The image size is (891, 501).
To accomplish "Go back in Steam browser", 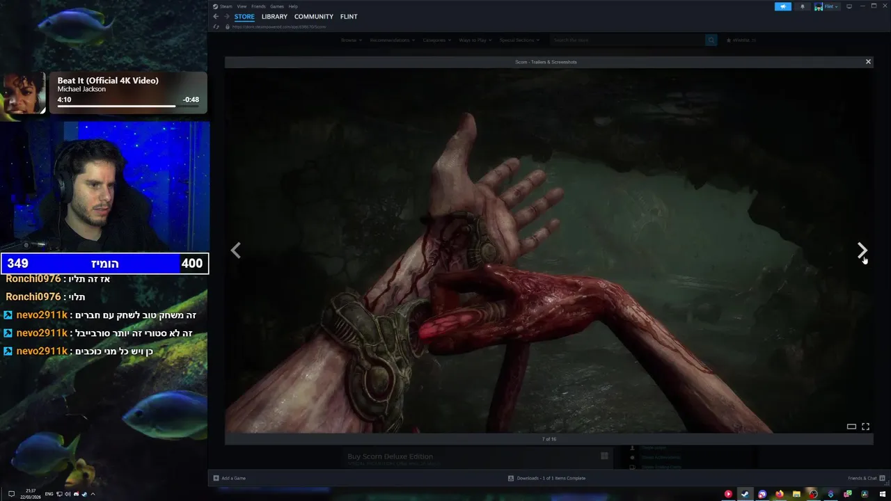I will point(216,17).
